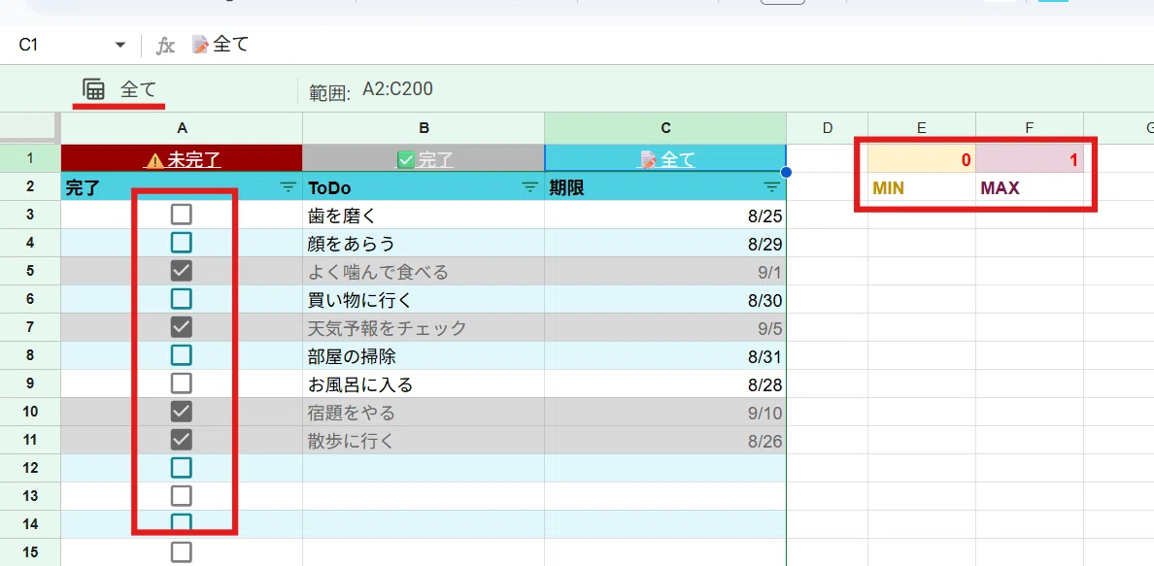Open the 未完了 link in cell A1
Screen dimensions: 1154x566
click(182, 160)
